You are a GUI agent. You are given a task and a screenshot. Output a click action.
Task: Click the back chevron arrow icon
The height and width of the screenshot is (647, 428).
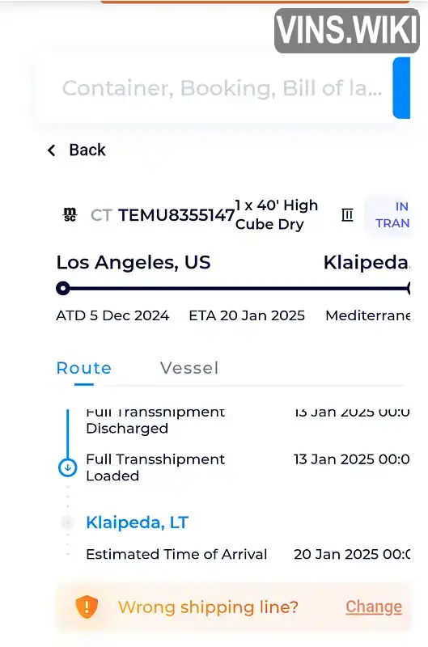coord(52,150)
